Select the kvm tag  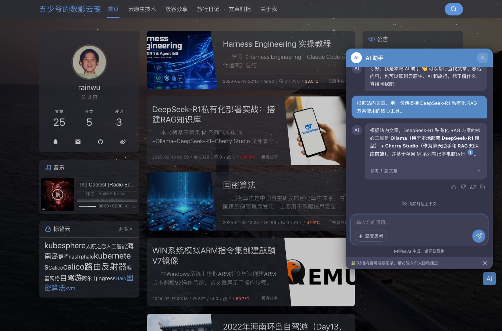70,288
